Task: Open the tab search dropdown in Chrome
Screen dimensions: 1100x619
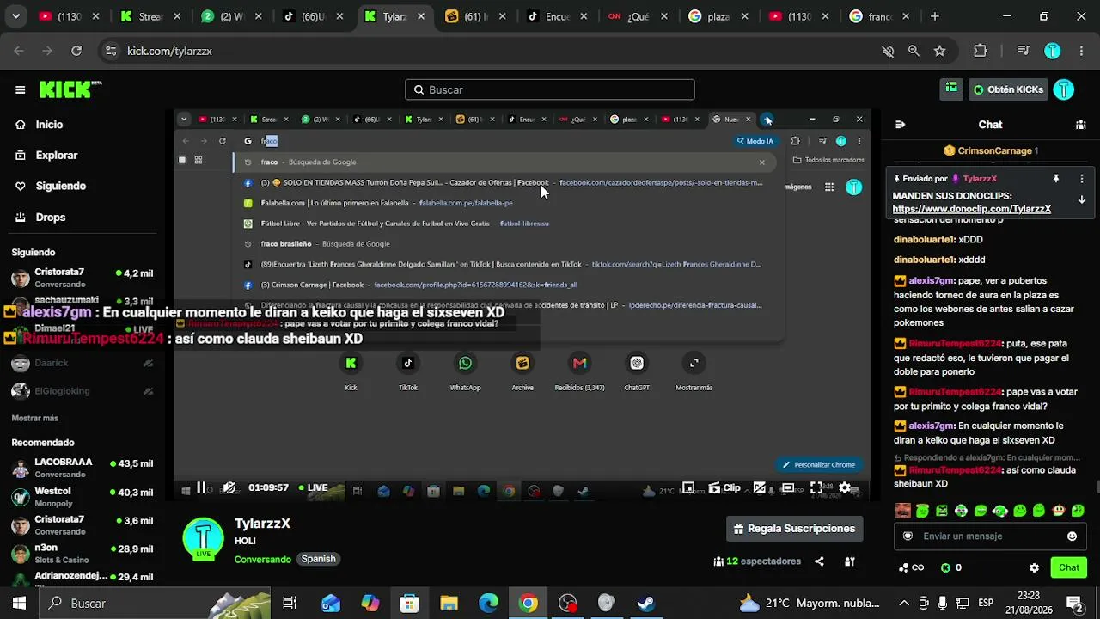Action: click(16, 16)
